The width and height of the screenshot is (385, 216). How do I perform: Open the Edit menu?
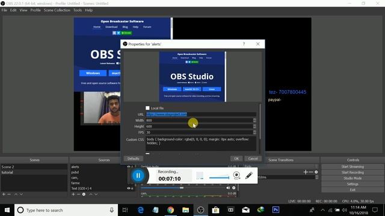13,10
